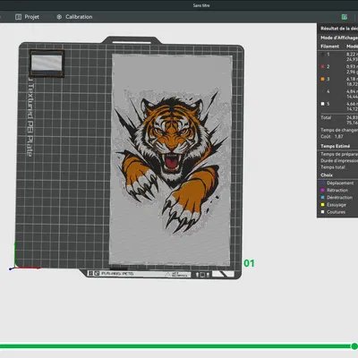
Task: Click the Sans titre window title
Action: pos(201,5)
